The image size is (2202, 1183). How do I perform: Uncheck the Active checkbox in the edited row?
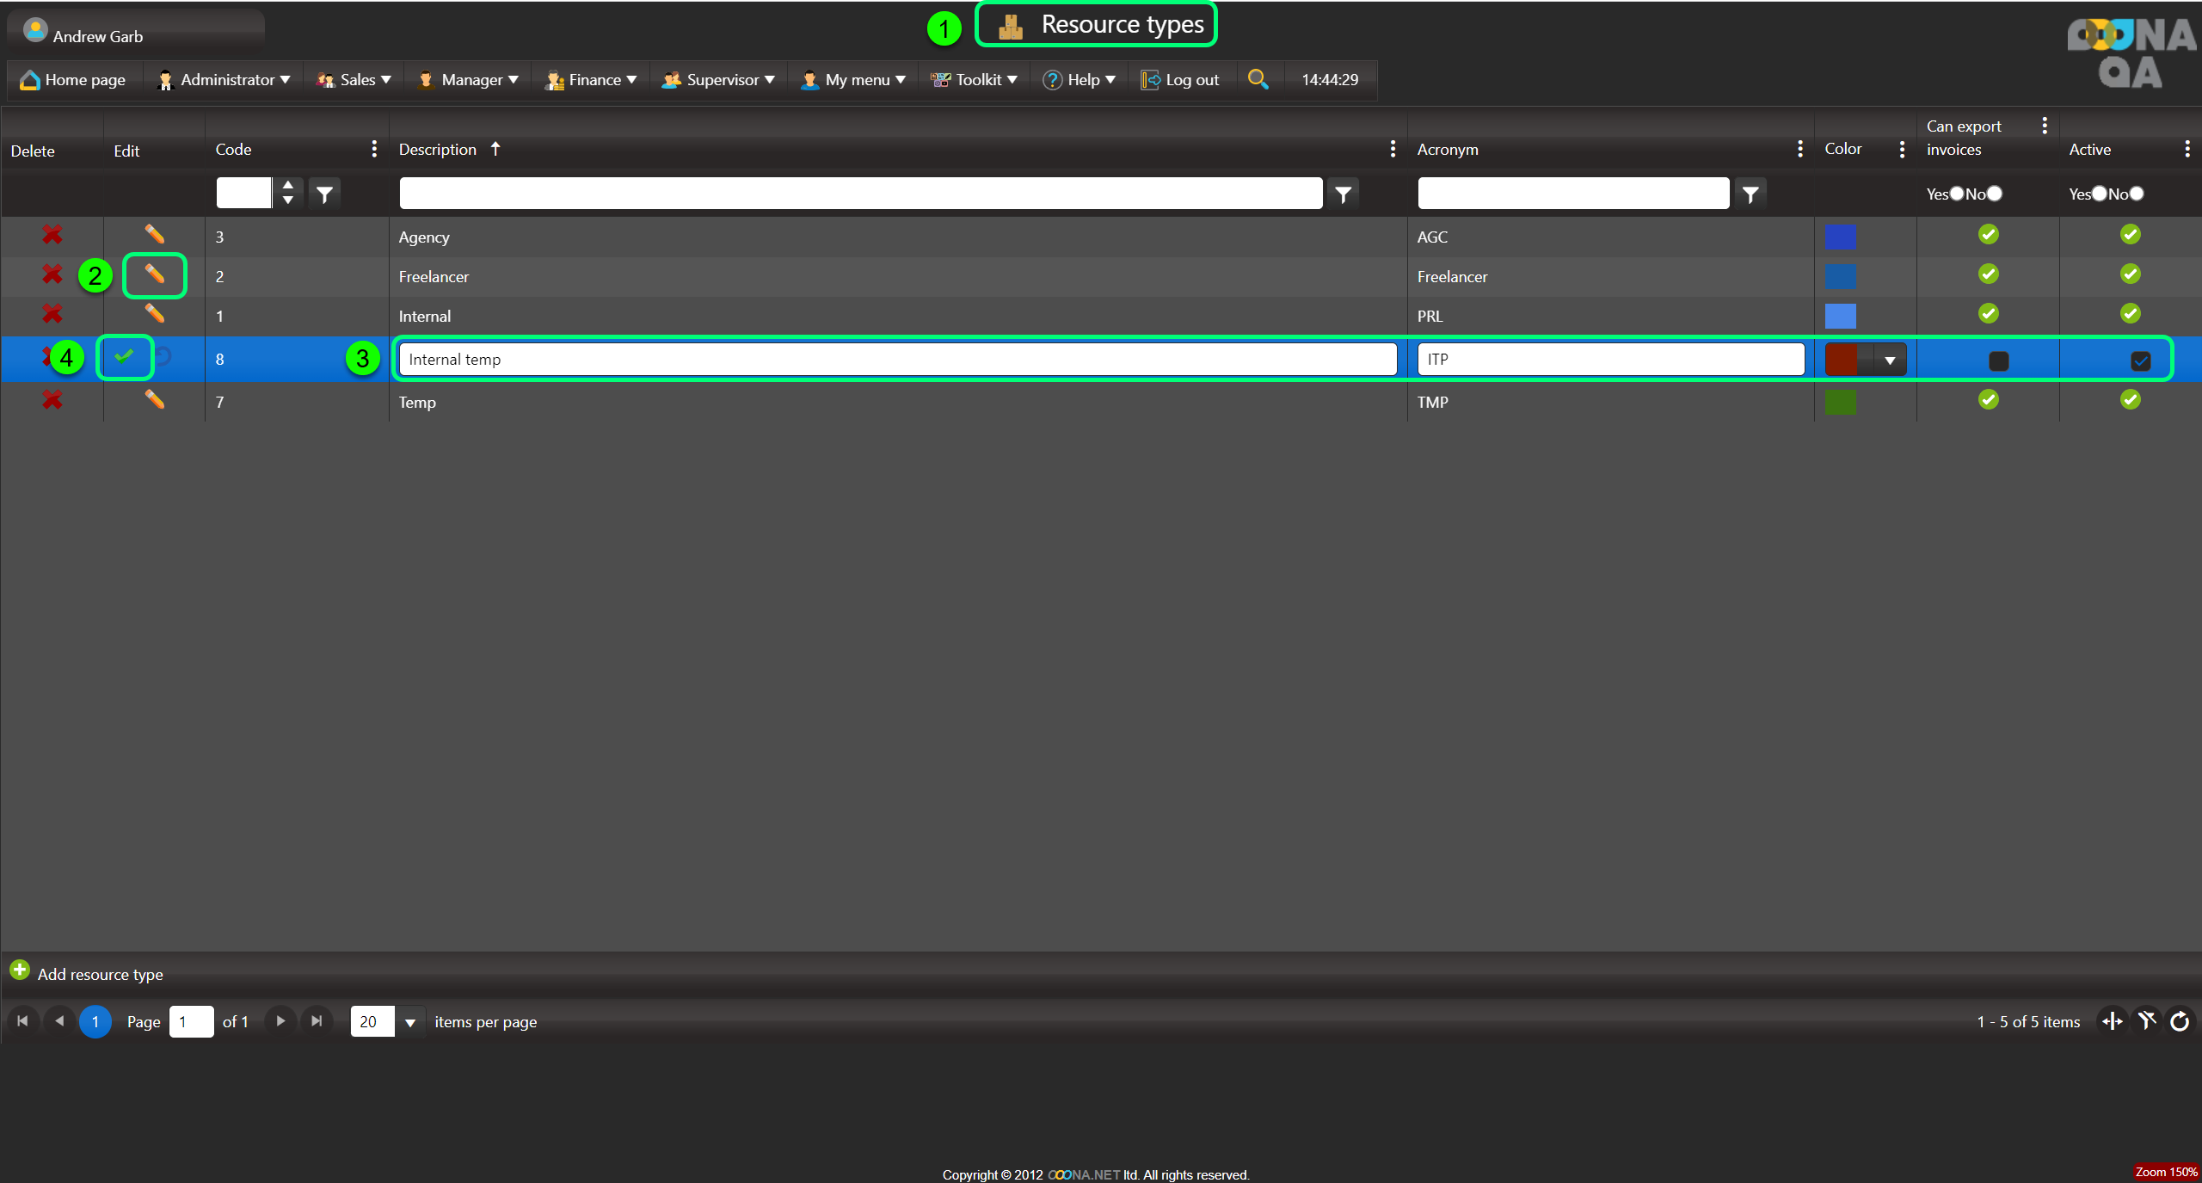(x=2140, y=361)
